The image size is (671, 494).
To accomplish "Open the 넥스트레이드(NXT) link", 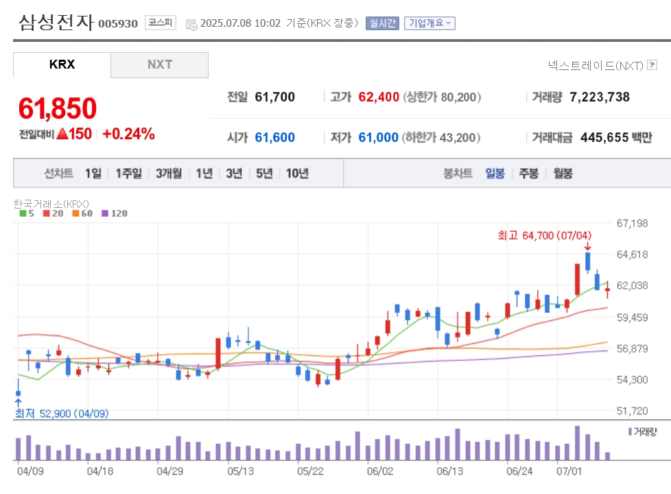I will [596, 65].
